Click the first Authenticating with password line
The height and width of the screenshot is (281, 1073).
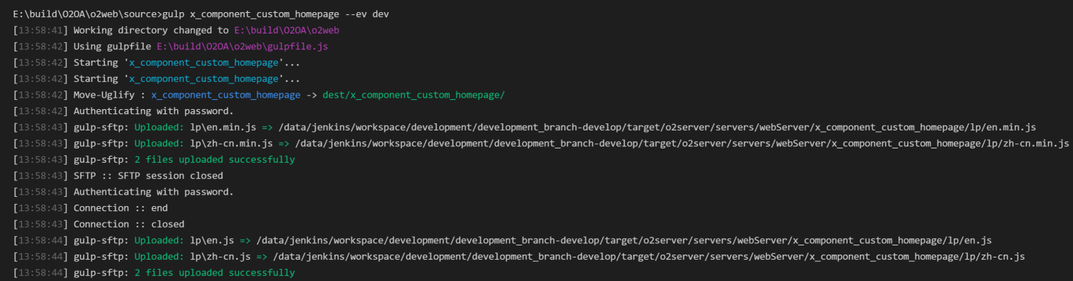pyautogui.click(x=154, y=111)
